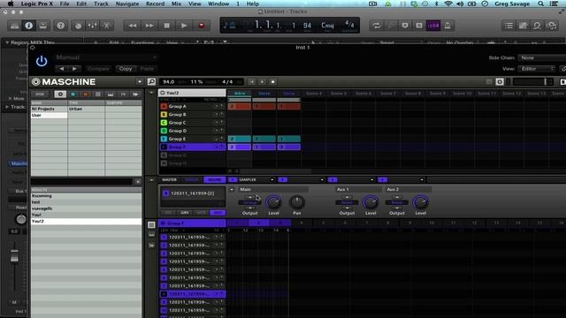Screen dimensions: 566x318
Task: Toggle the count-in 1234 button
Action: tap(433, 26)
